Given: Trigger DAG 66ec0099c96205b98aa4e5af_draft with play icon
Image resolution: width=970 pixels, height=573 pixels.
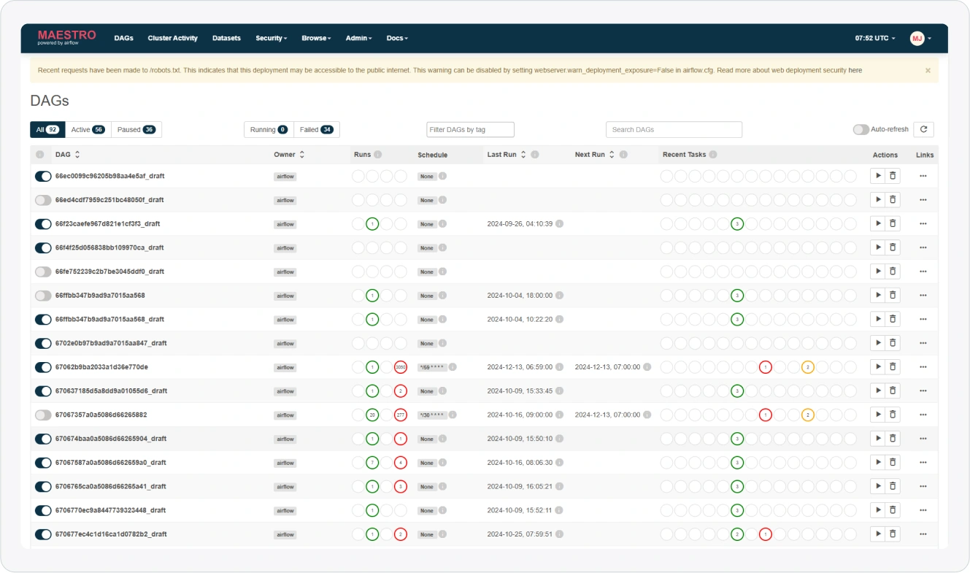Looking at the screenshot, I should click(x=877, y=176).
